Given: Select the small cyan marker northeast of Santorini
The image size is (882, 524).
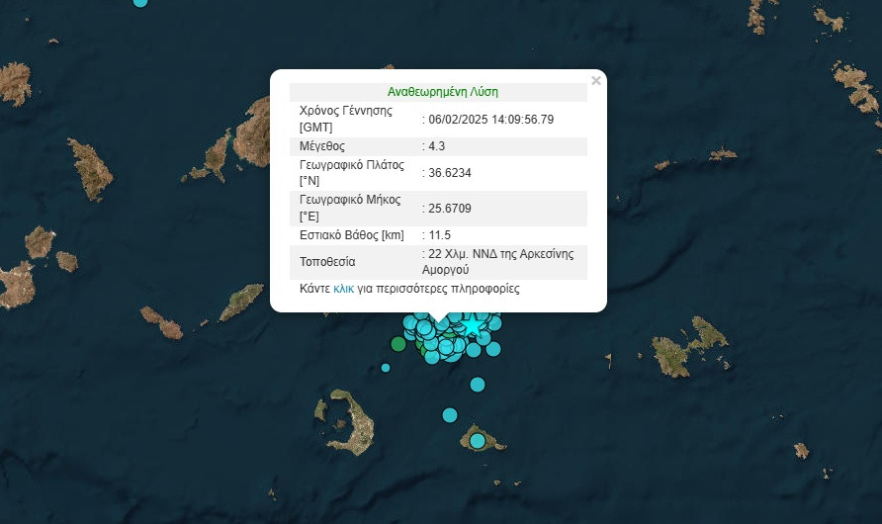Looking at the screenshot, I should tap(386, 368).
